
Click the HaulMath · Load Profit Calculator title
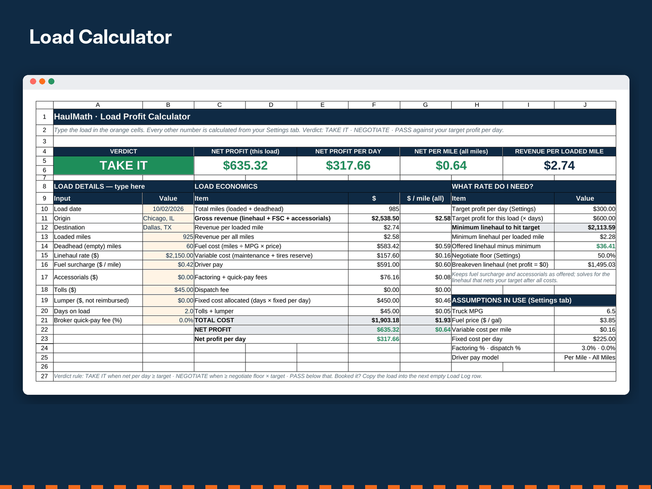(x=122, y=117)
